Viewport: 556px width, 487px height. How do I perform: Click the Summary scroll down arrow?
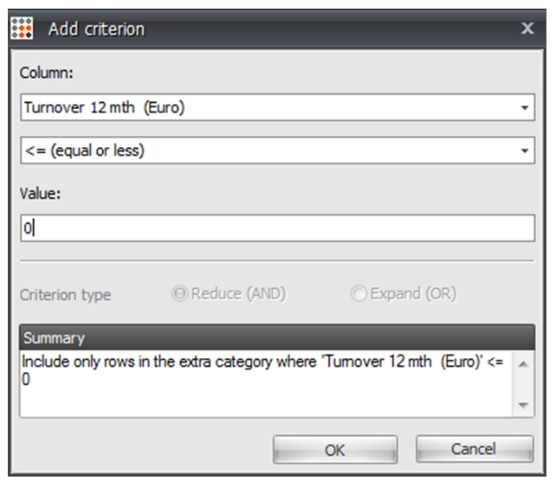(523, 405)
